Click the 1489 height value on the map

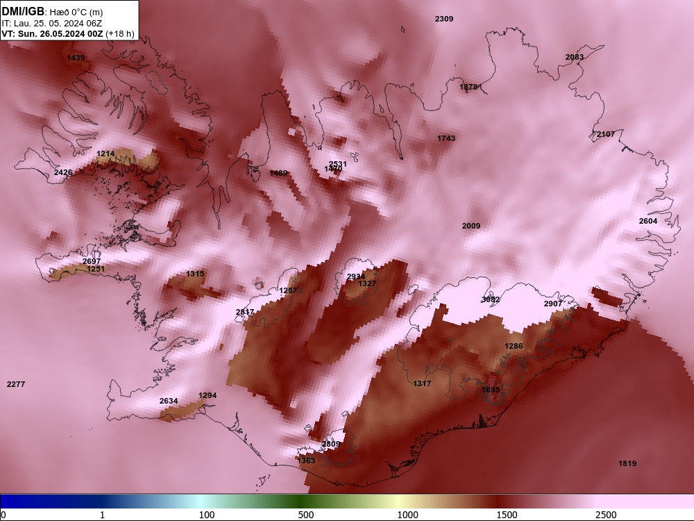(278, 173)
